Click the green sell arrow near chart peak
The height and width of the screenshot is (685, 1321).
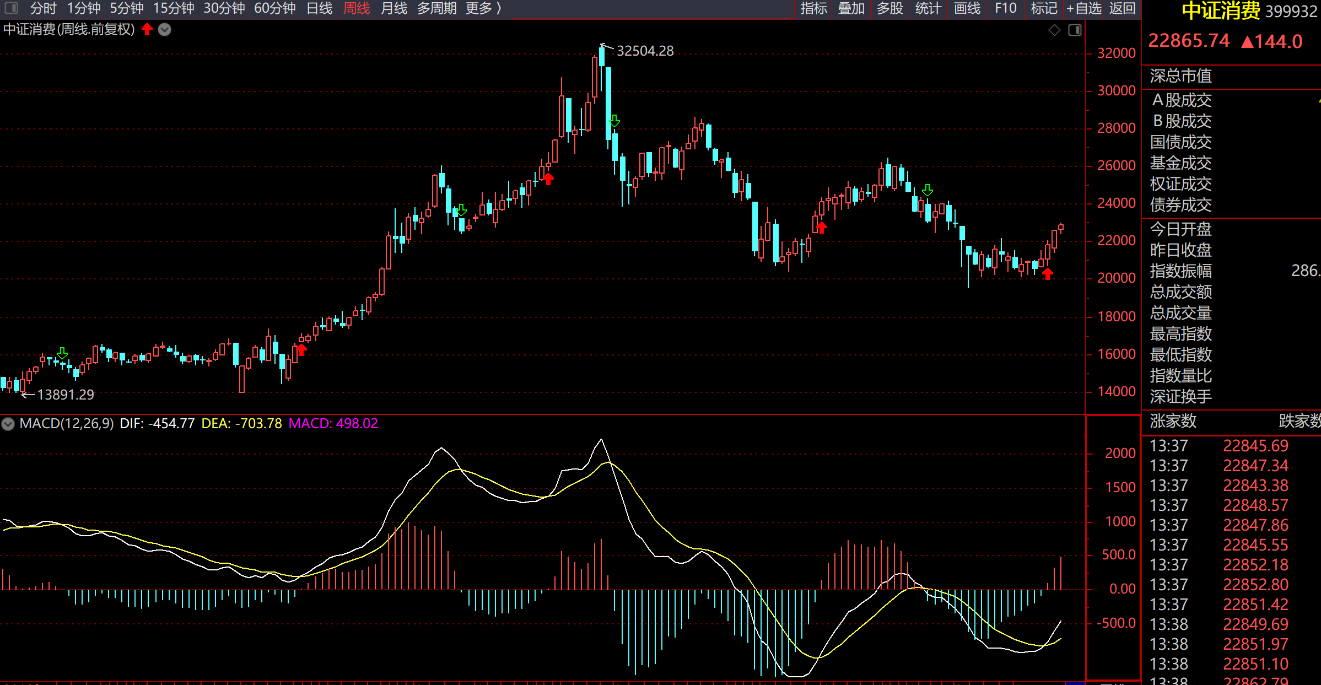615,121
